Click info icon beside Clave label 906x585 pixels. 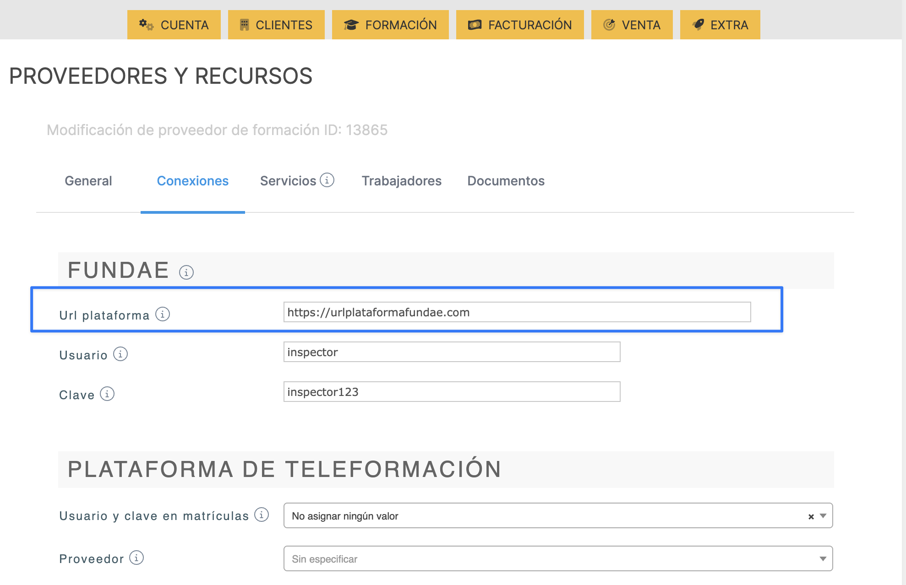coord(107,394)
